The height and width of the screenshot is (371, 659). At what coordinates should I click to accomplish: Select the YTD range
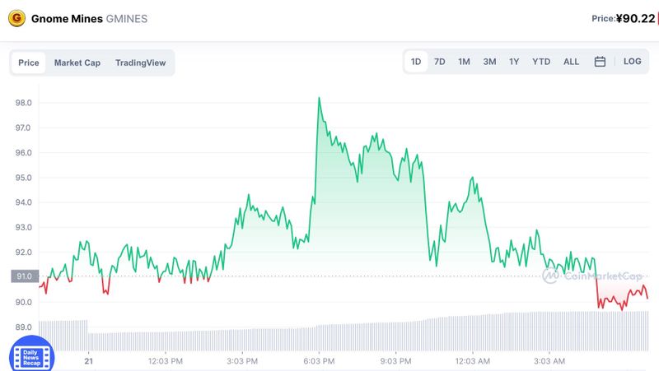click(541, 62)
